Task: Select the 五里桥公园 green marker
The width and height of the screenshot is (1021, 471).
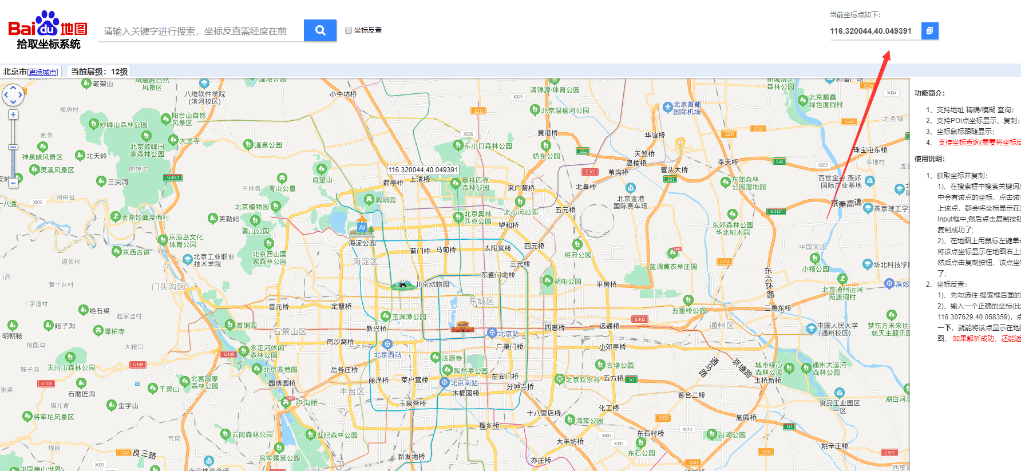Action: 688,300
